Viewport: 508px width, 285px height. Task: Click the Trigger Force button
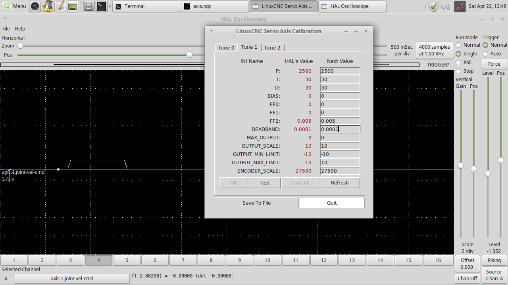(494, 64)
